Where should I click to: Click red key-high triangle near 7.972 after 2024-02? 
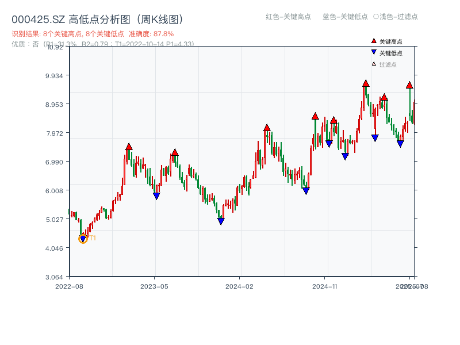(x=267, y=127)
